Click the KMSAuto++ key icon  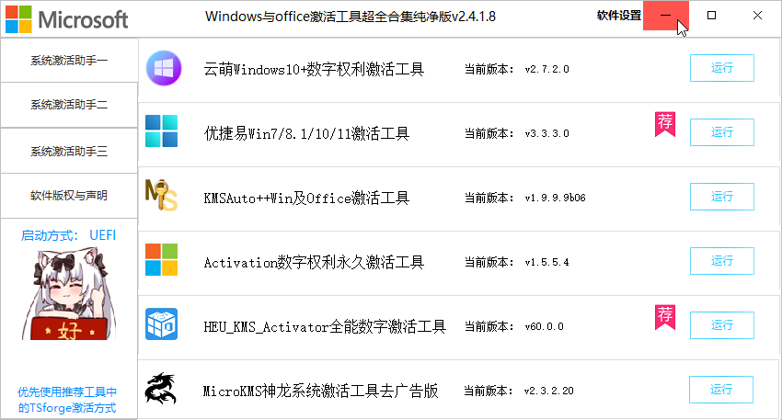[x=161, y=196]
